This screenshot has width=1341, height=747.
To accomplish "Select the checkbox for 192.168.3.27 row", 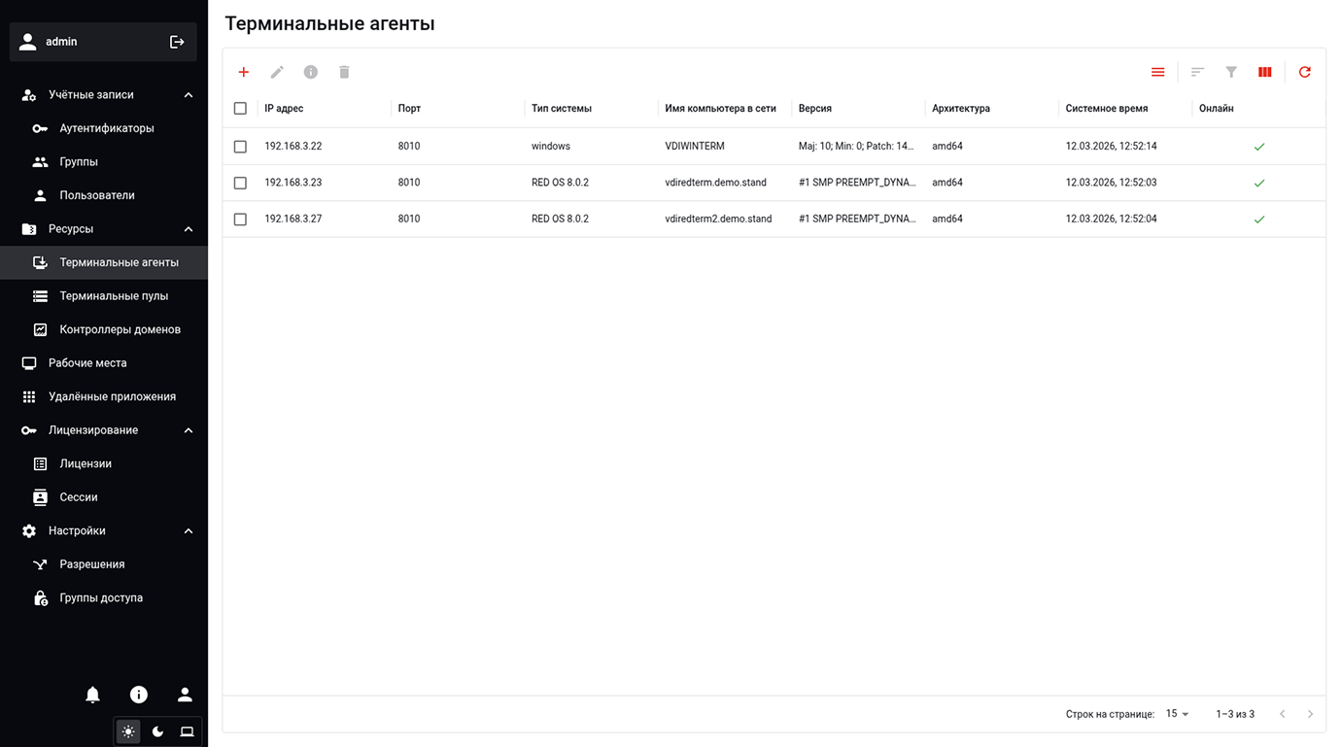I will 240,220.
